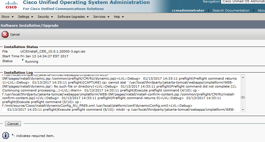265x142 pixels.
Task: Open the Show menu
Action: [7, 17]
